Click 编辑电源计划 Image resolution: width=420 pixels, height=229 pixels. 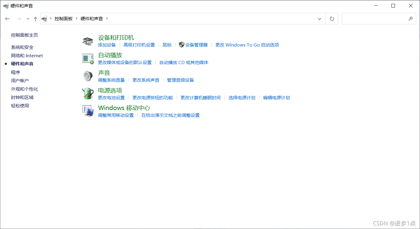277,98
